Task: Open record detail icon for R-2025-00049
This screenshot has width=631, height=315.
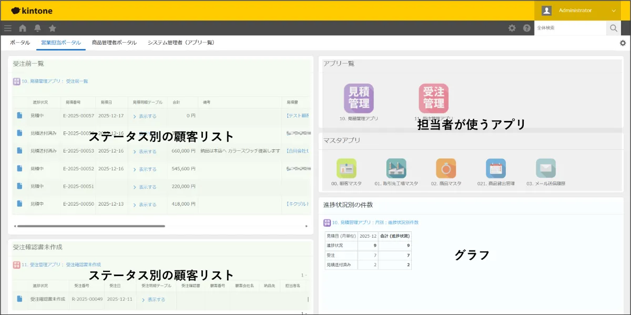Action: pos(19,299)
